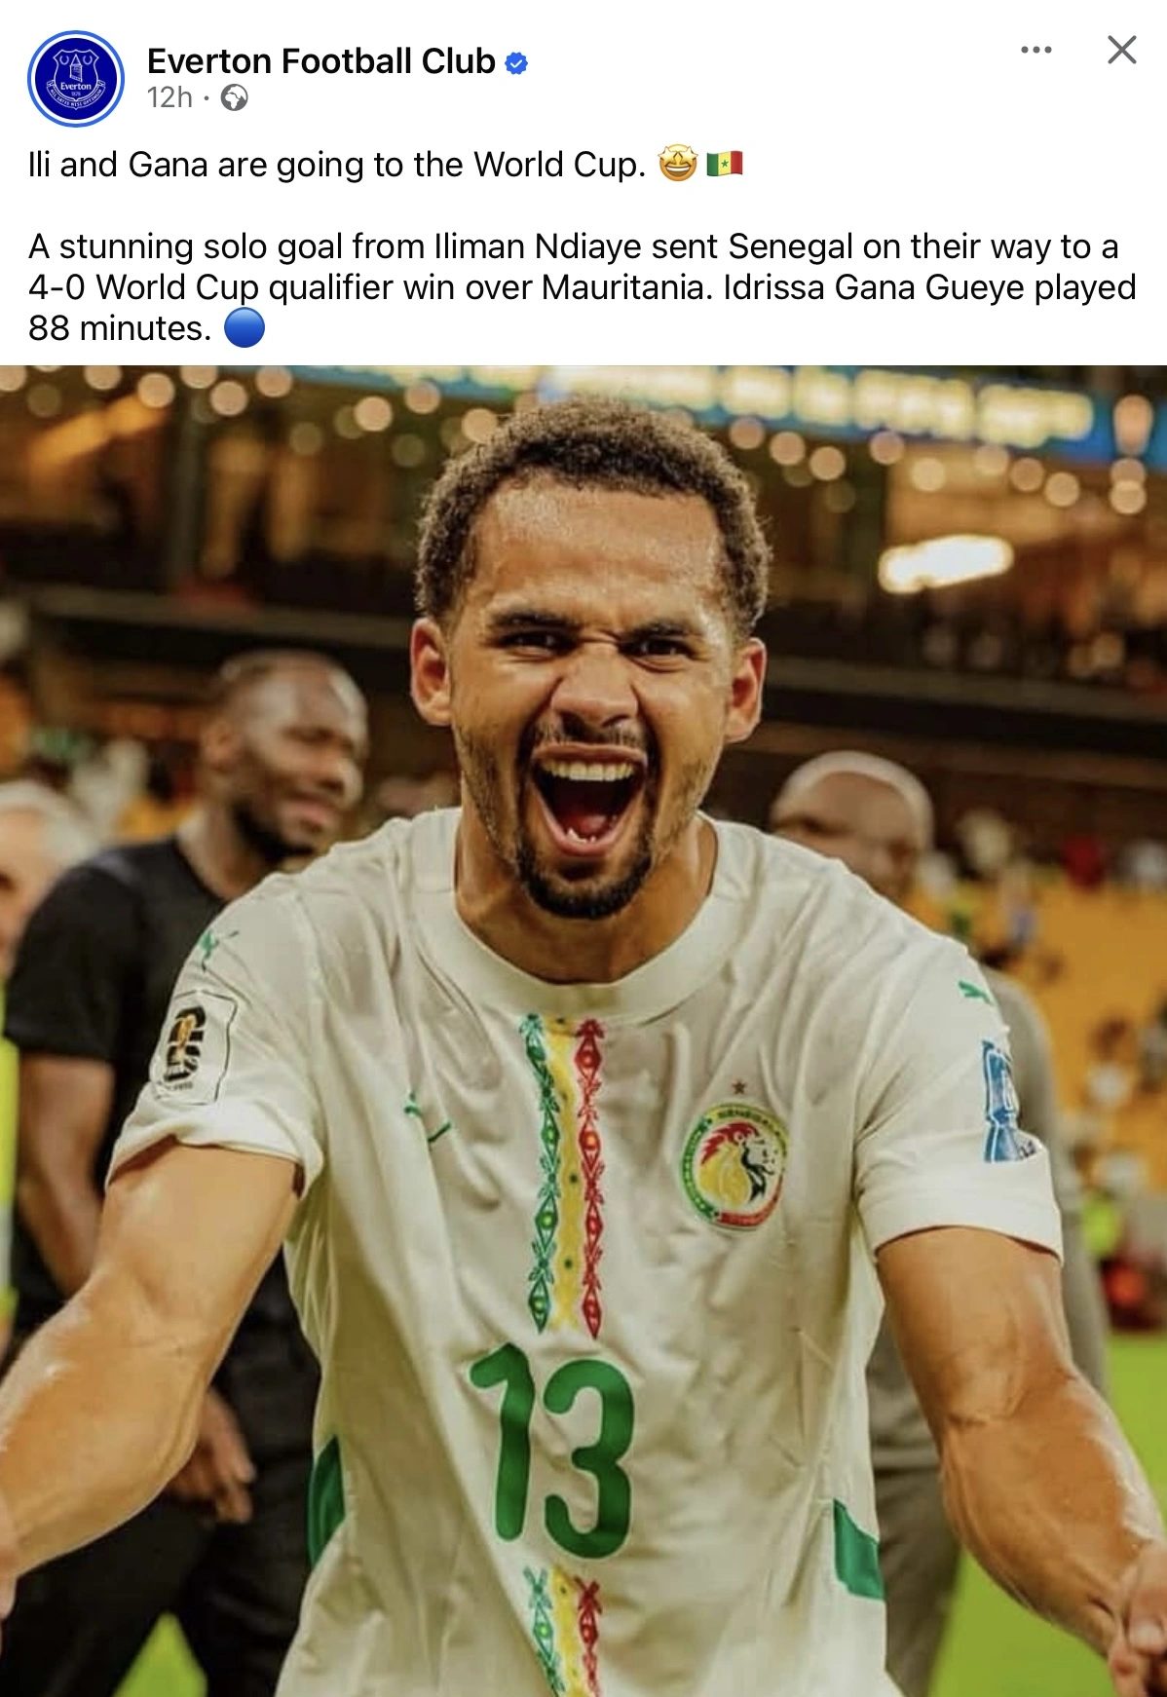
Task: Click the globe public-audience icon
Action: [x=234, y=97]
